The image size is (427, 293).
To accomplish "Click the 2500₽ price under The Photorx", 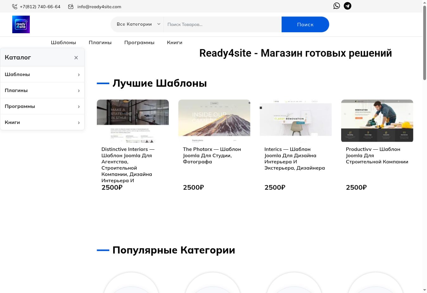I will click(x=193, y=188).
